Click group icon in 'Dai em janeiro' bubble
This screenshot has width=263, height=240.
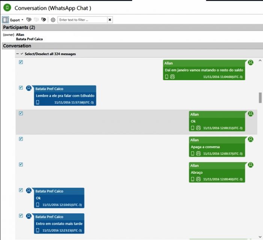click(172, 76)
